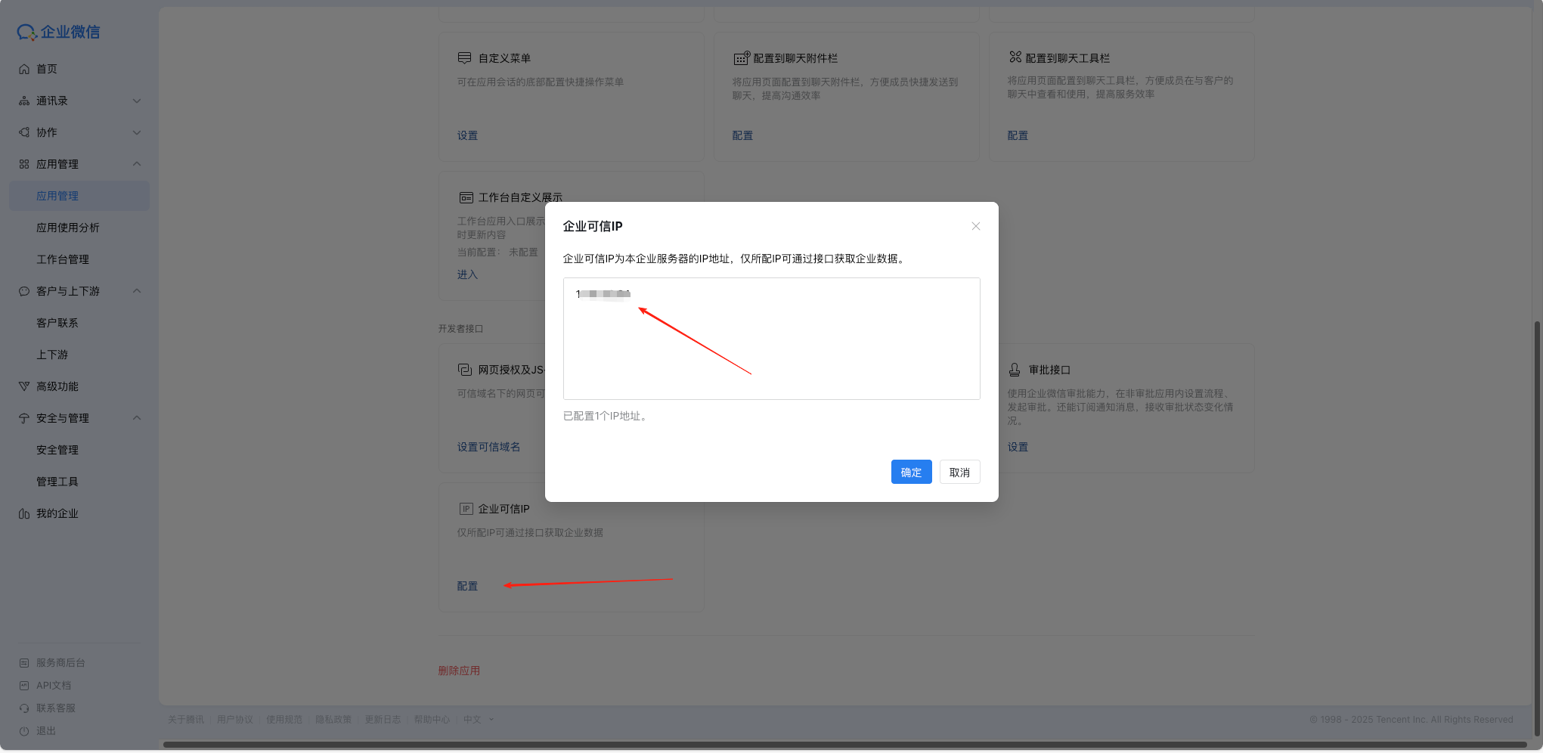Click the 企业微信 logo icon
This screenshot has width=1543, height=753.
coord(26,32)
